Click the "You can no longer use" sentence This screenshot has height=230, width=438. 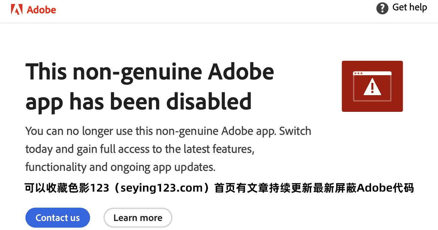point(168,131)
